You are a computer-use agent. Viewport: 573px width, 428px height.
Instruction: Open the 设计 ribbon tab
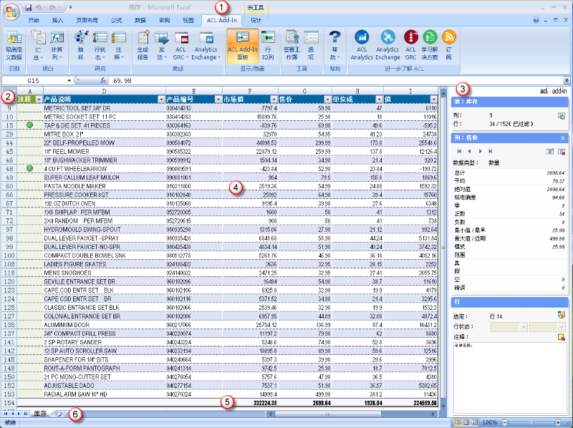click(x=256, y=21)
